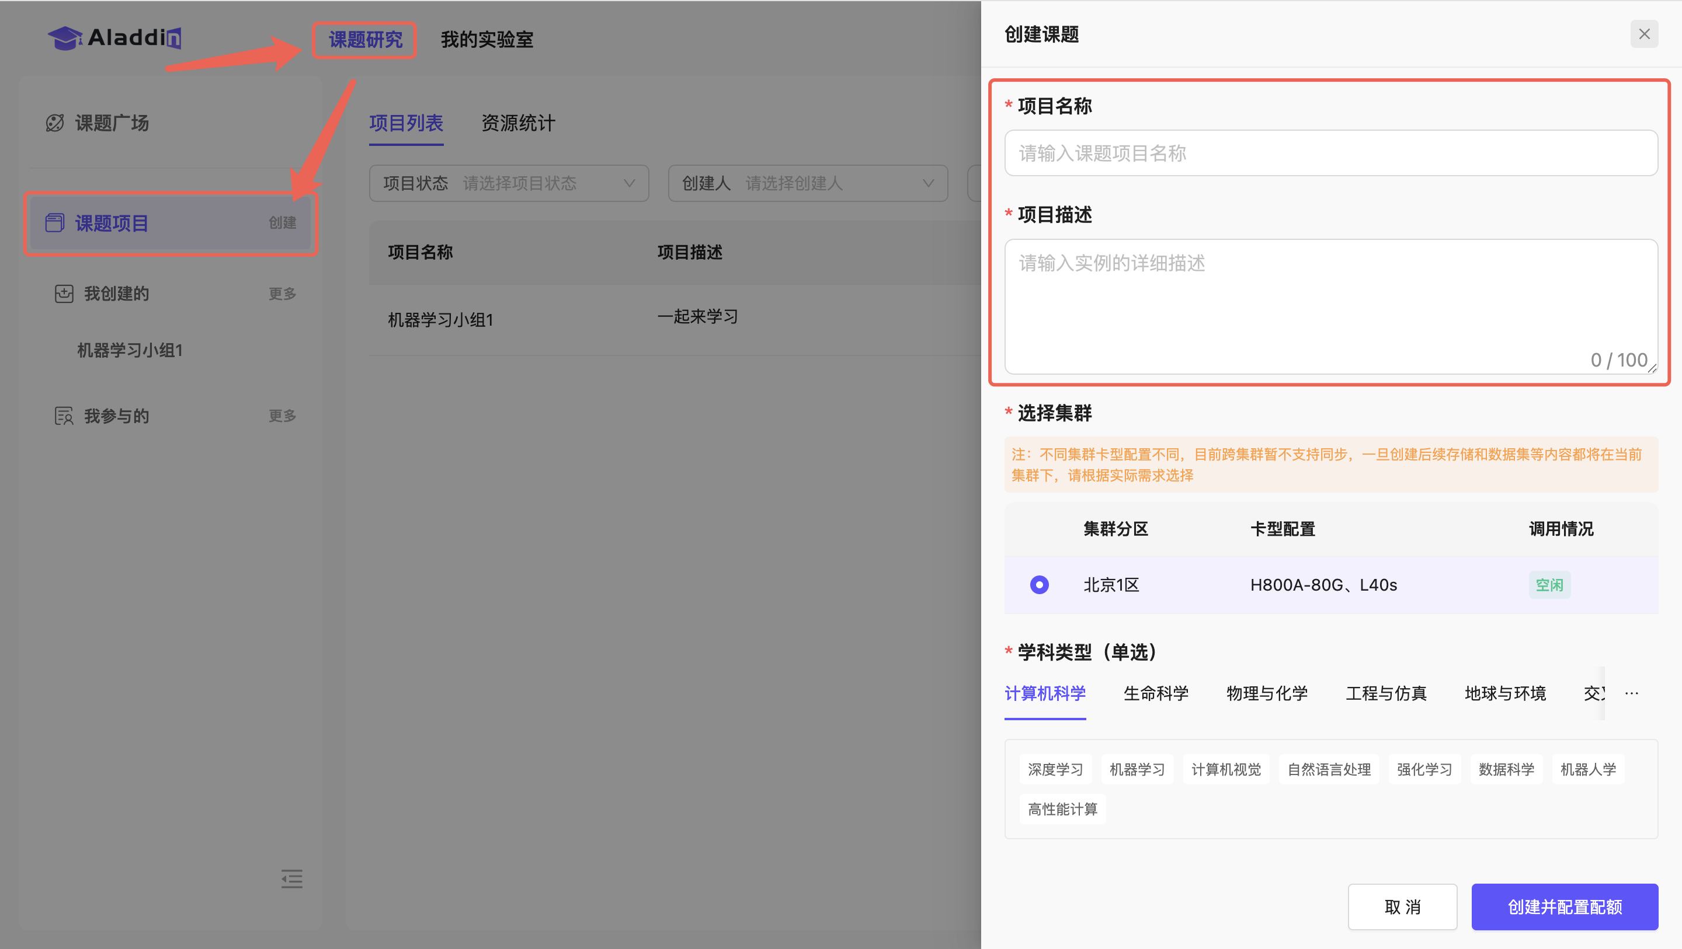Viewport: 1682px width, 949px height.
Task: Click the 我参与的 sidebar icon
Action: click(64, 416)
